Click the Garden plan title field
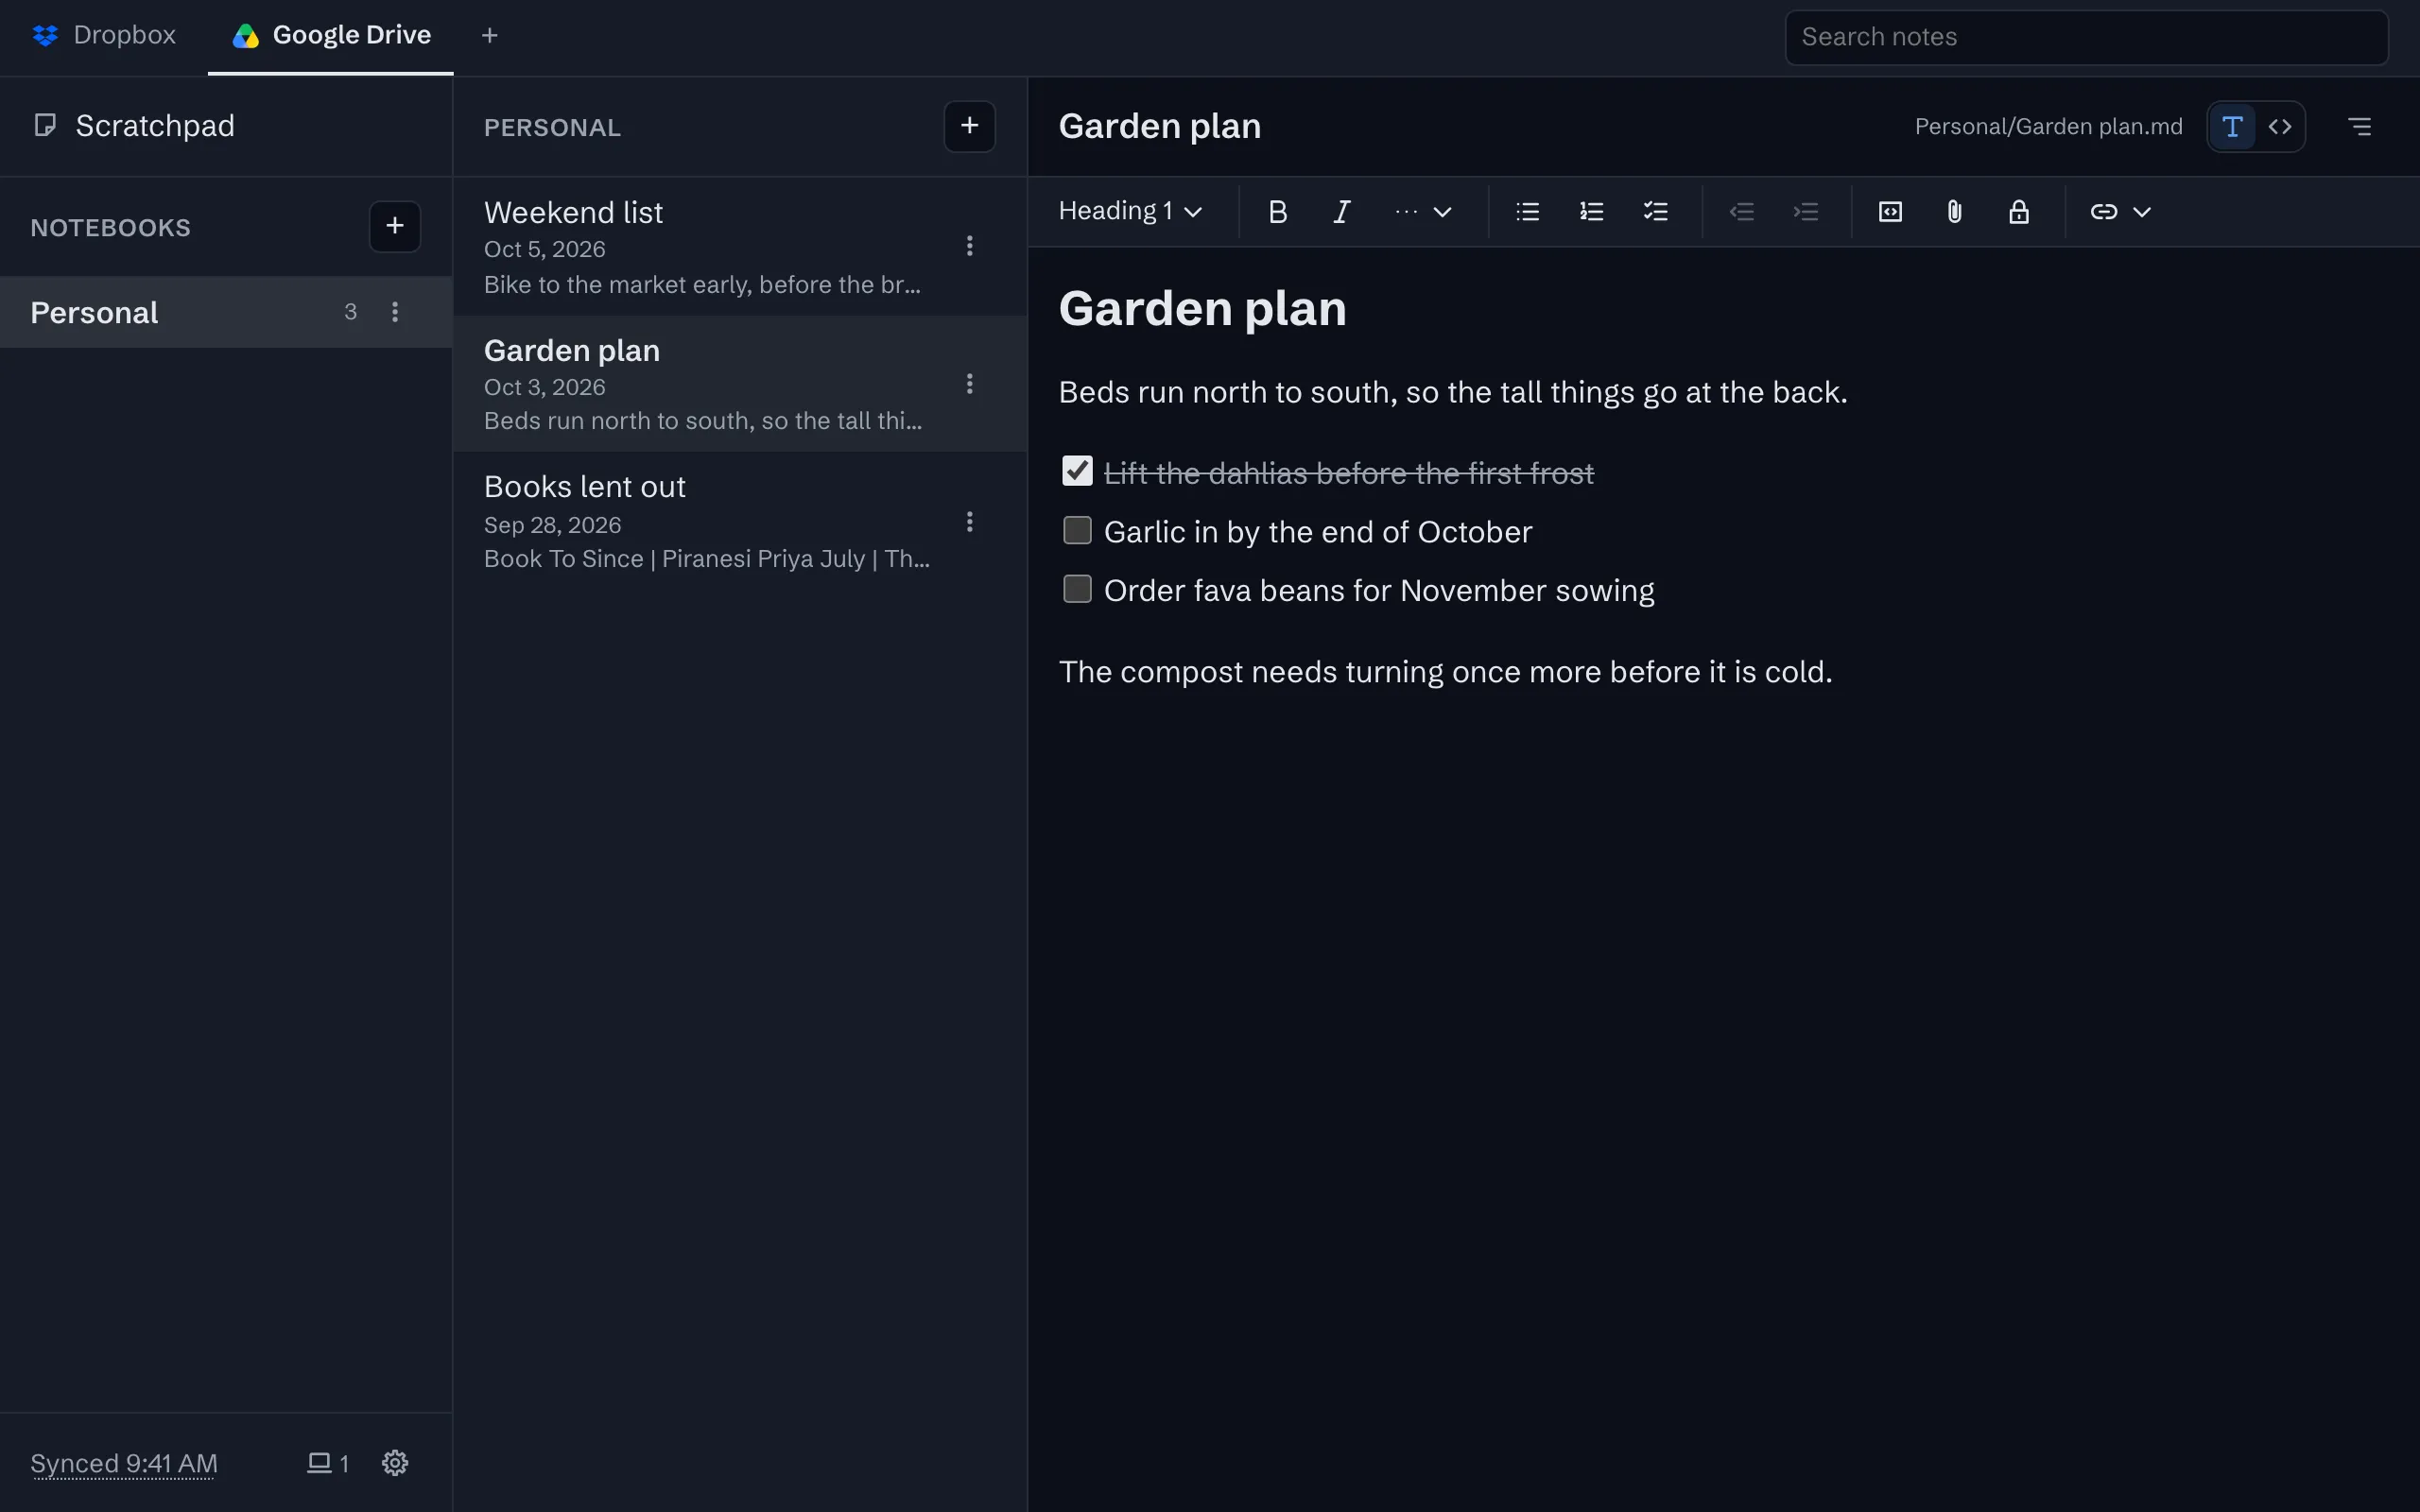This screenshot has height=1512, width=2420. coord(1160,126)
